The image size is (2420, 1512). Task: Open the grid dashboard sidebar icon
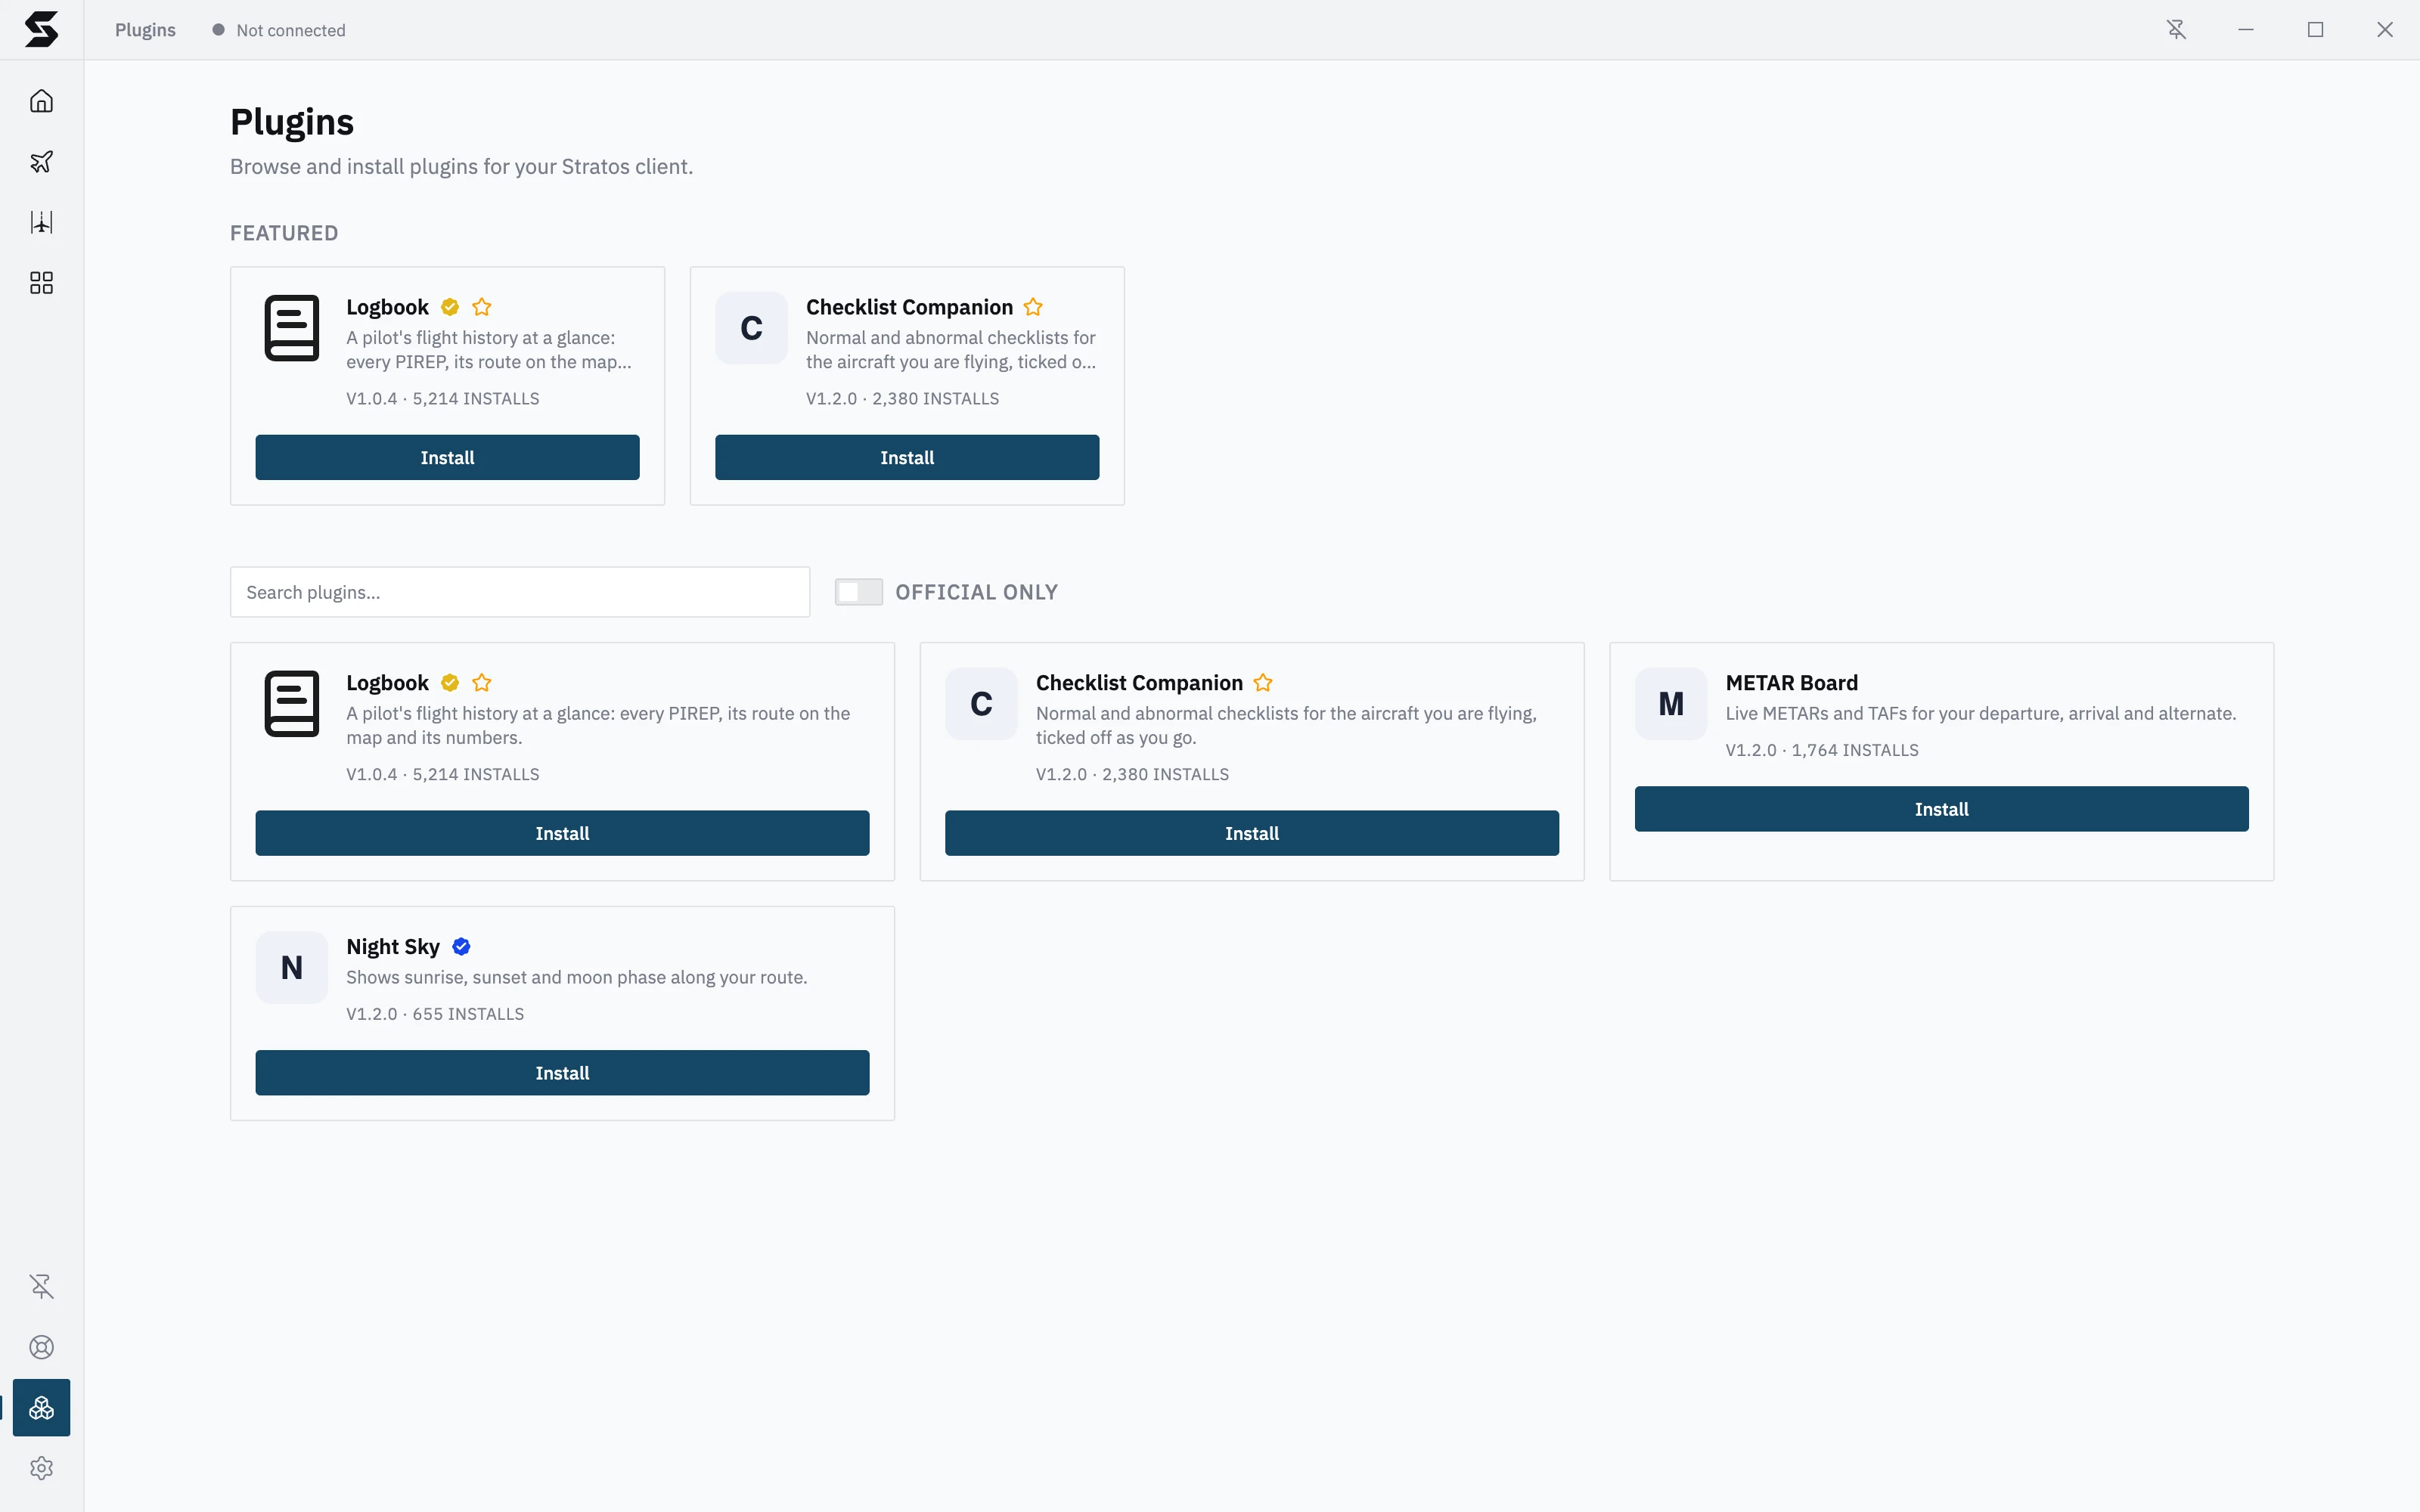pos(41,283)
